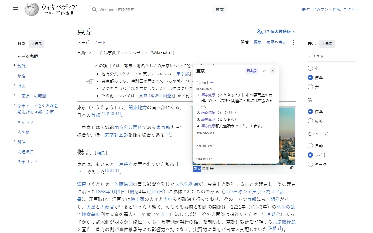Click the magnifier icon in the search box
The width and height of the screenshot is (373, 233).
click(x=94, y=10)
